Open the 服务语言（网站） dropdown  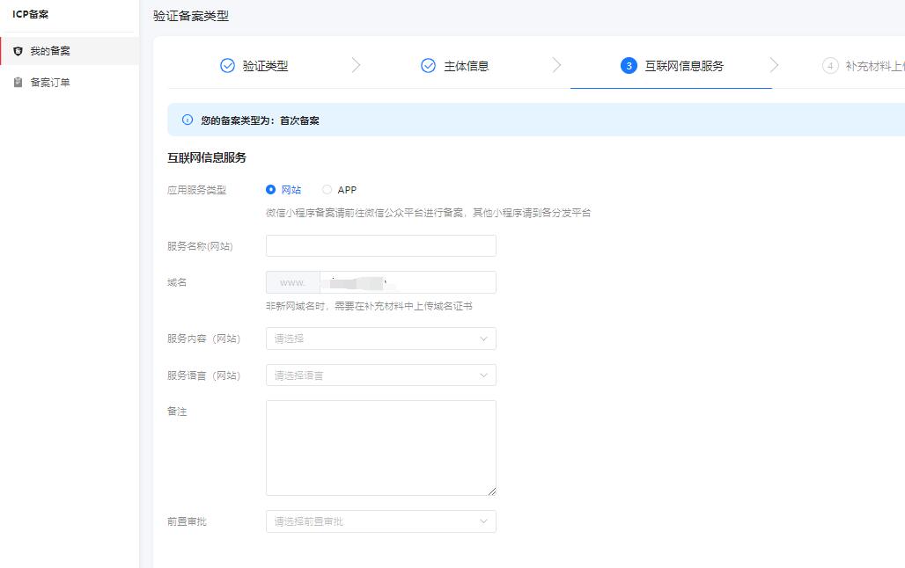pyautogui.click(x=381, y=375)
